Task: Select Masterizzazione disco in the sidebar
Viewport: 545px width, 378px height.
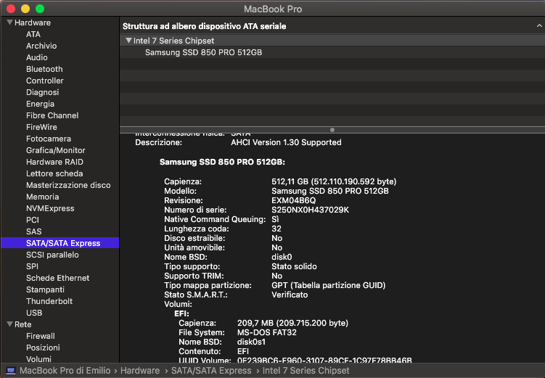Action: pyautogui.click(x=68, y=185)
